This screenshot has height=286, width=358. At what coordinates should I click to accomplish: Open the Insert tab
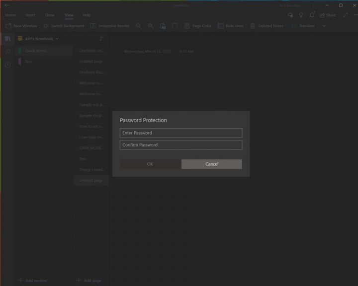point(30,15)
